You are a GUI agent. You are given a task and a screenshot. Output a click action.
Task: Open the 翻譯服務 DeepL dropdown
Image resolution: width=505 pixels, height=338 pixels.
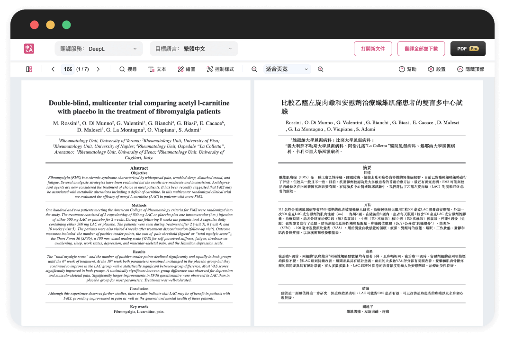(99, 49)
